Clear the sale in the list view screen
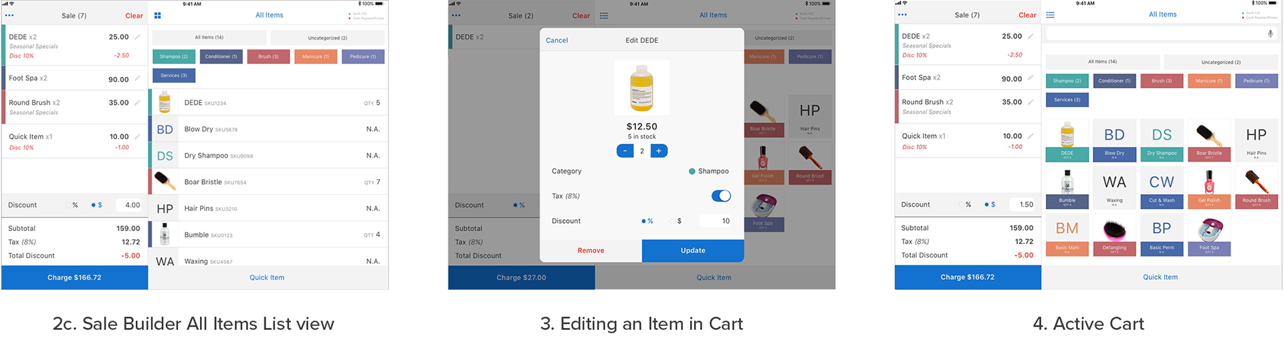 [x=134, y=16]
